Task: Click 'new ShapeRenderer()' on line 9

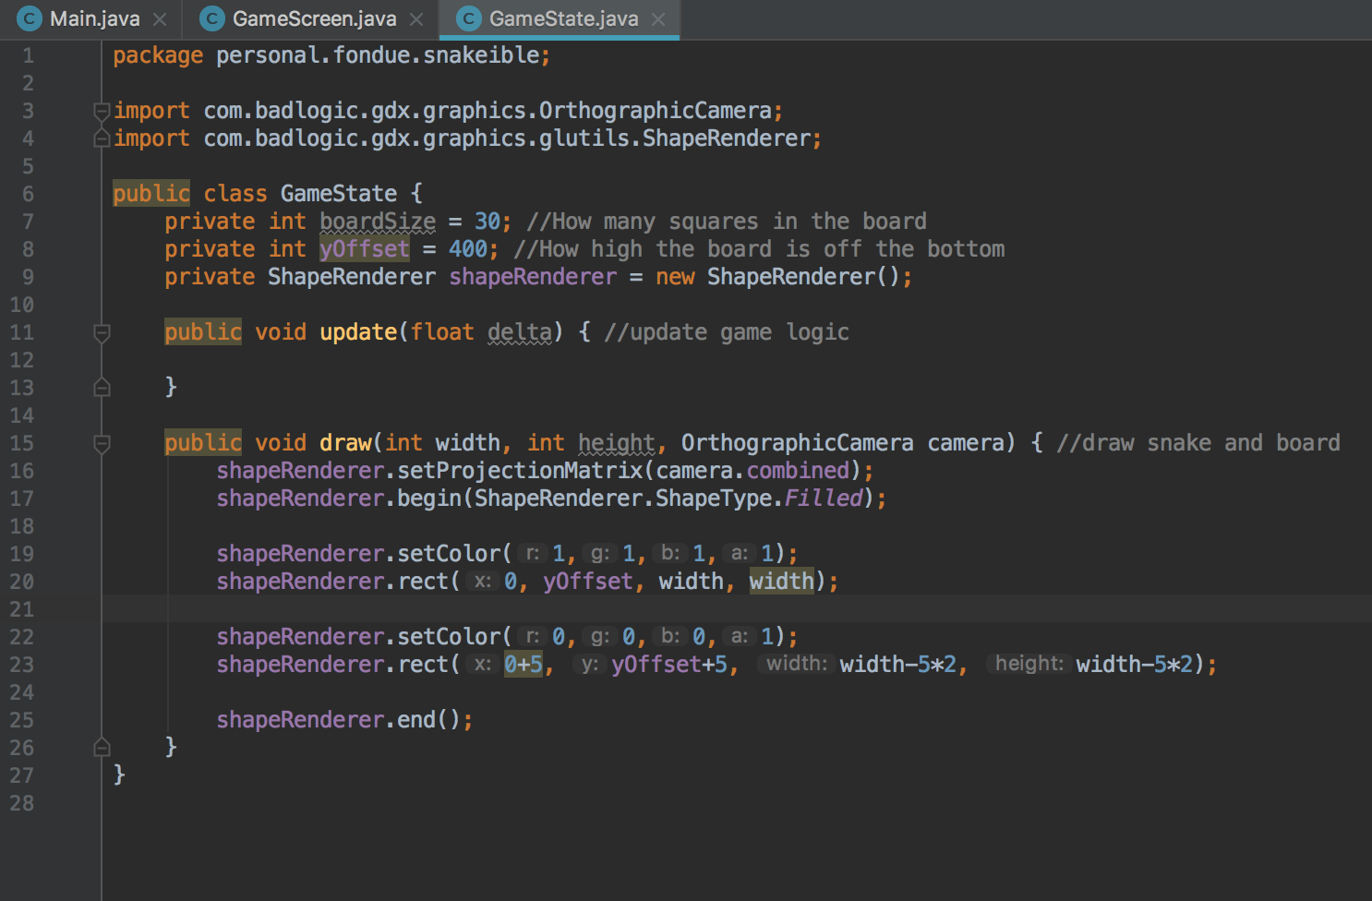Action: point(778,277)
